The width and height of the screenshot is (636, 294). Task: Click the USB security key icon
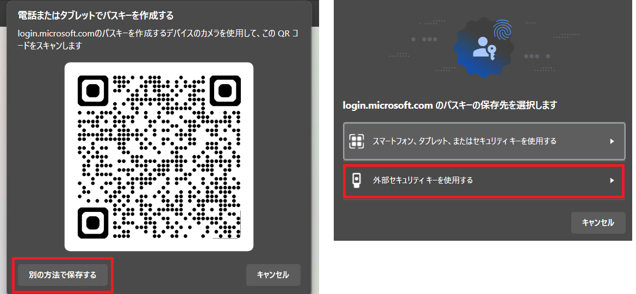pyautogui.click(x=356, y=180)
